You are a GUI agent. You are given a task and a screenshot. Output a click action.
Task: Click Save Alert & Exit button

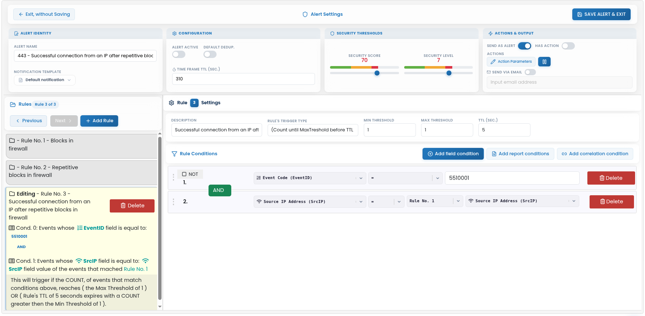pos(601,14)
